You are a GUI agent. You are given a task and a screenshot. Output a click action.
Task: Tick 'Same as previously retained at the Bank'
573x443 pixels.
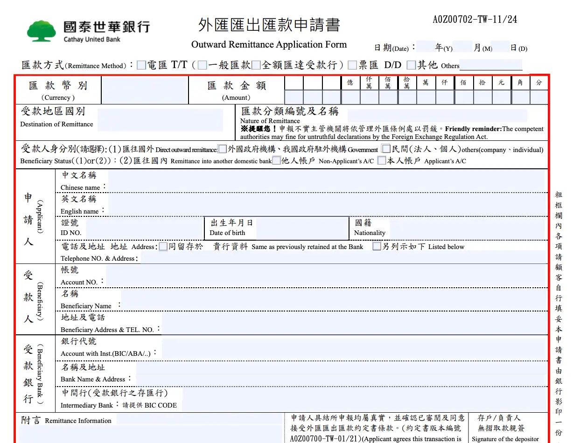coord(163,247)
